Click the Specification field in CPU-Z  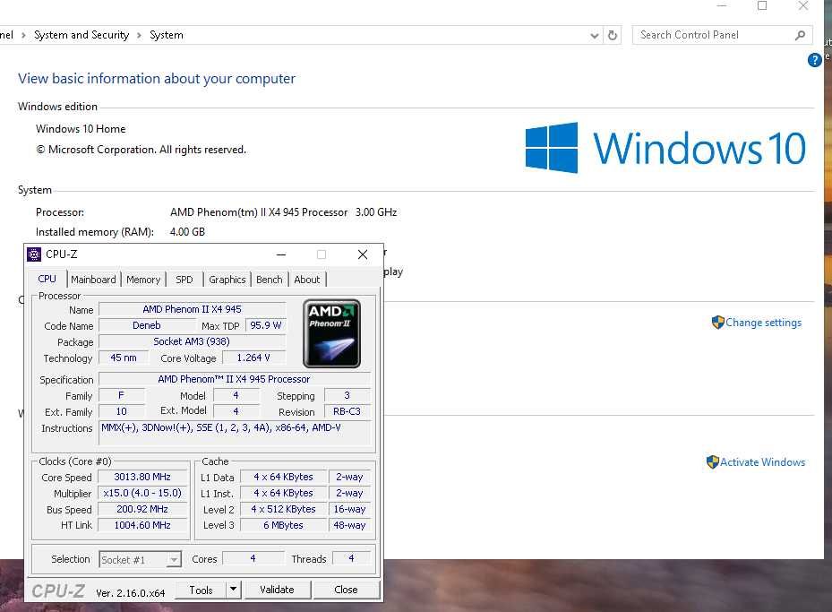[x=235, y=379]
